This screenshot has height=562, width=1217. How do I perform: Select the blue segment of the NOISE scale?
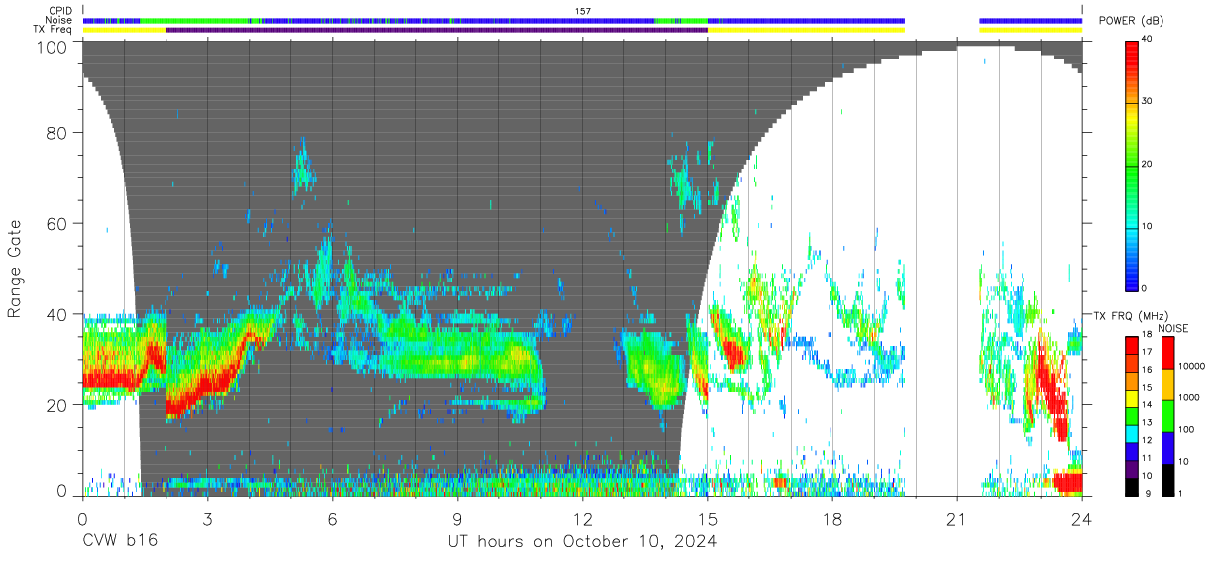pos(1167,447)
